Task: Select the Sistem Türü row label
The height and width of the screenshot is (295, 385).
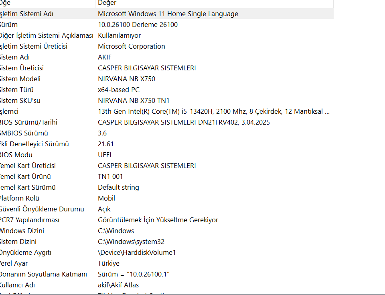Action: [x=17, y=90]
